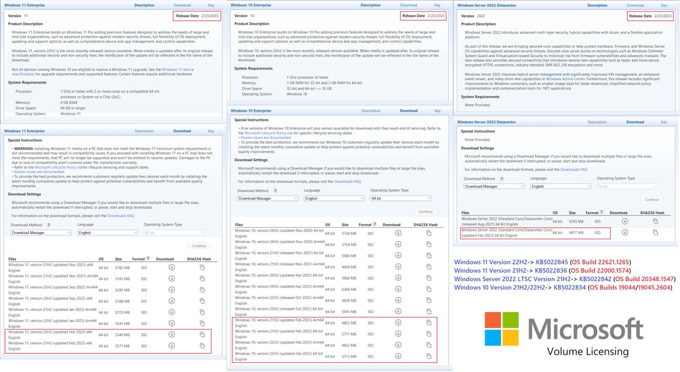Screen dimensions: 680x372
Task: Open Microsoft Lifecycle Policy link in Windows 11 instructions
Action: [58, 168]
